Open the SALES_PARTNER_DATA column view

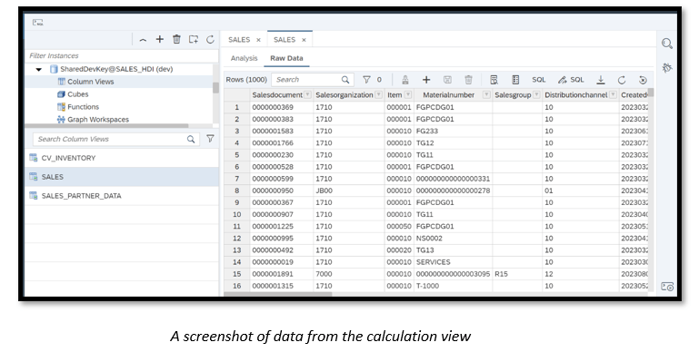click(x=121, y=196)
